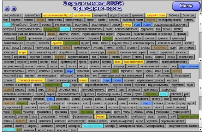Click the супермен element

pos(30,107)
